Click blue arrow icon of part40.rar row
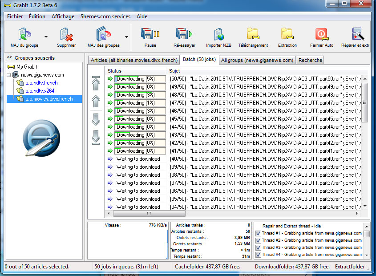Screen dimensions: 376x276 point(110,158)
